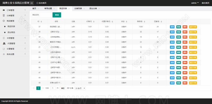Expand the 卡密管理 menu chevron
212x104 pixels.
pyautogui.click(x=25, y=38)
